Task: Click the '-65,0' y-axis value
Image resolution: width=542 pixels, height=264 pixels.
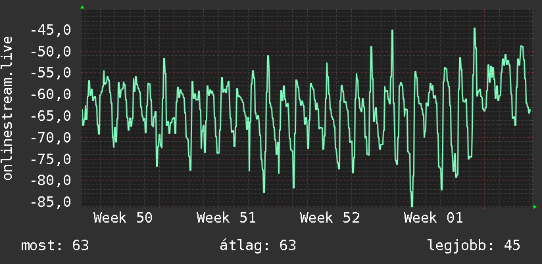Action: click(x=51, y=116)
